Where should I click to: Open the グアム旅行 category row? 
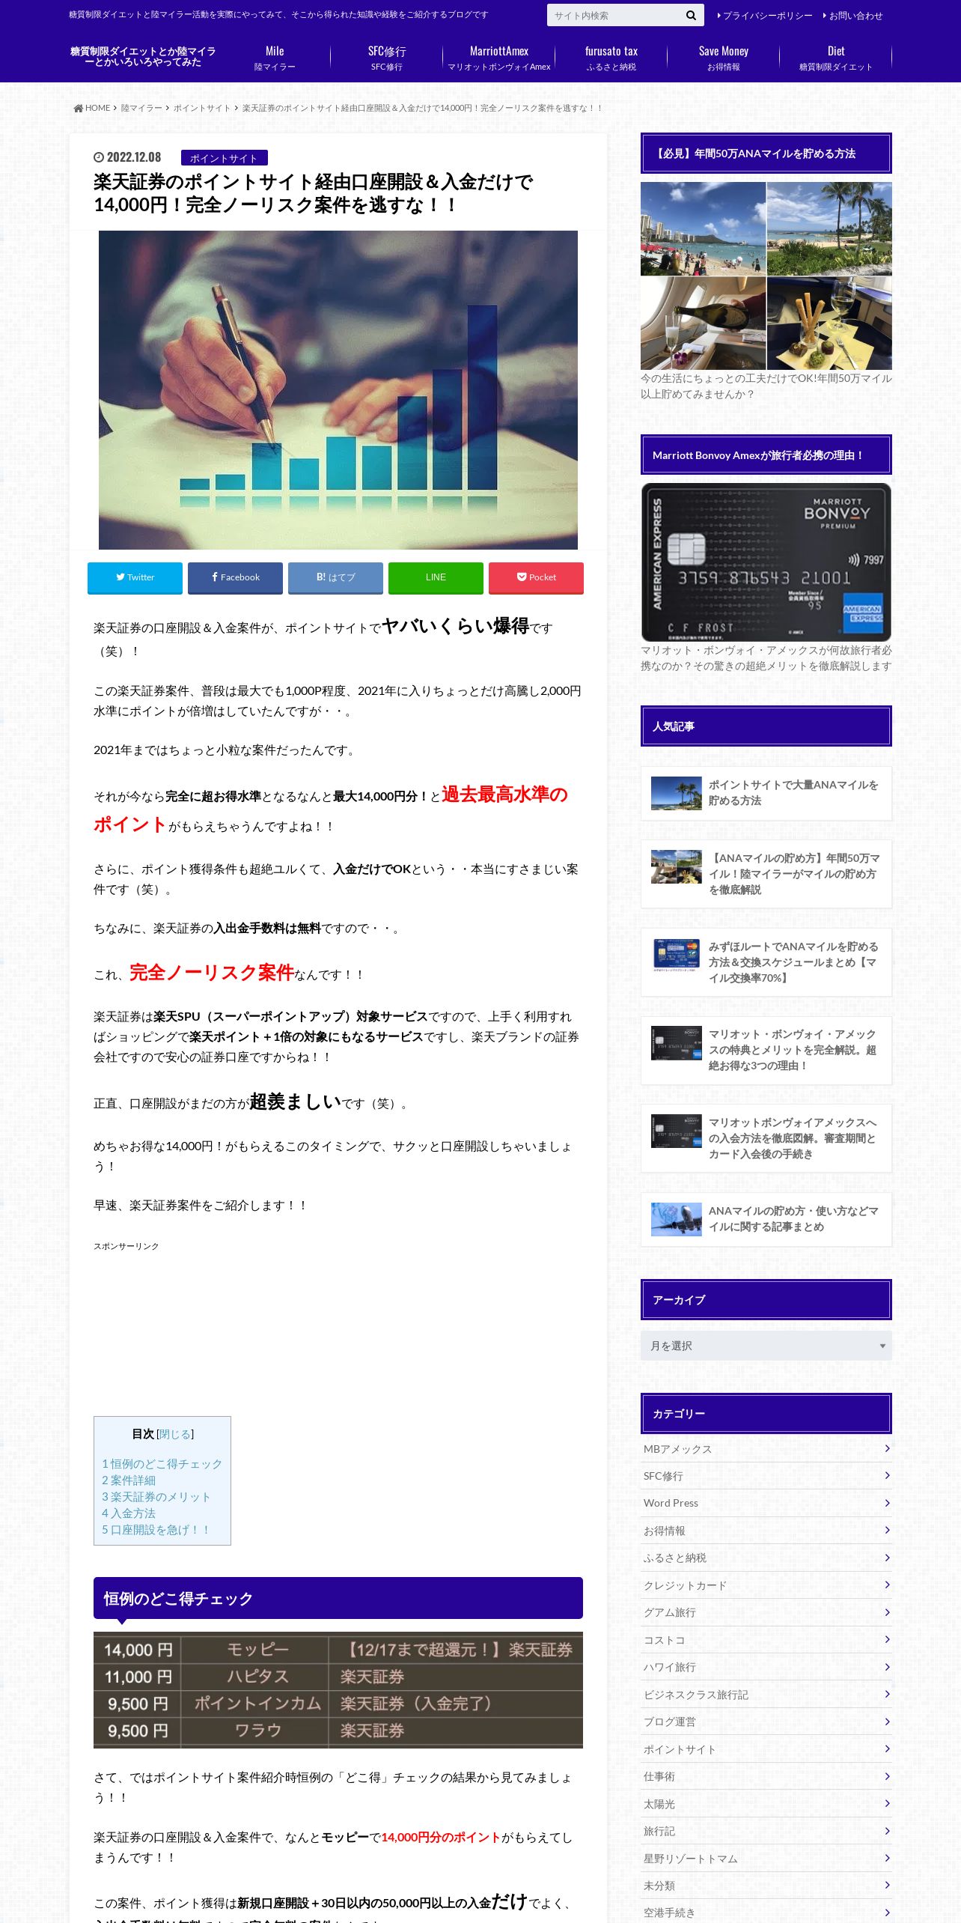766,1612
